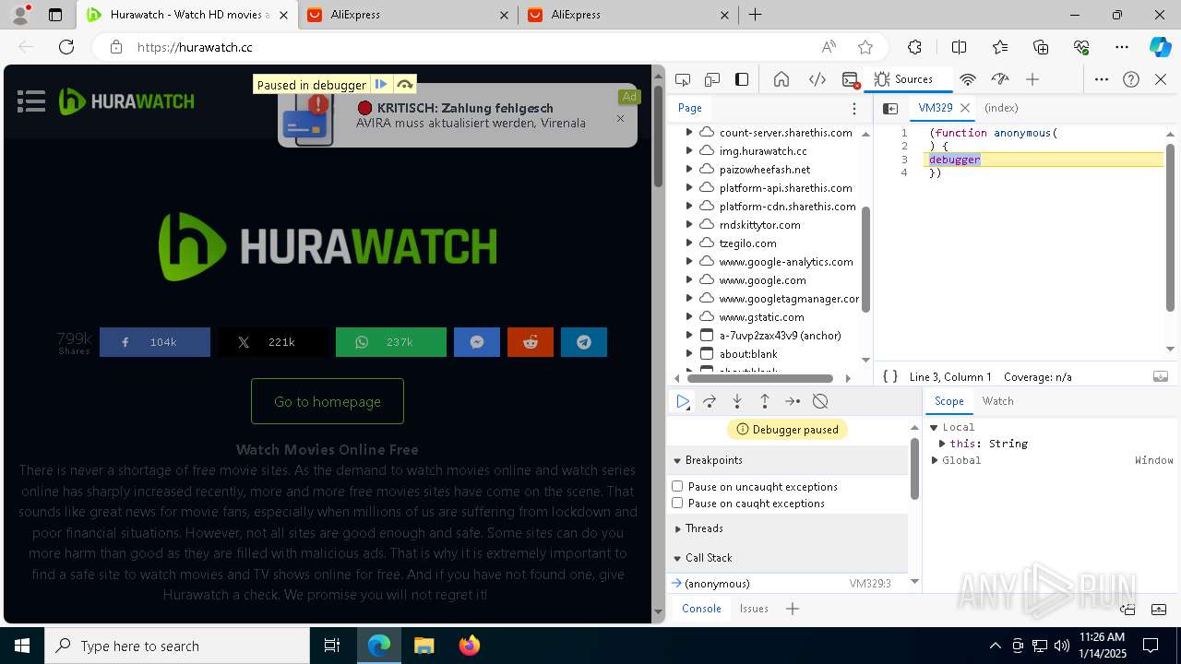Add more tools with plus icon
The image size is (1181, 664).
click(1032, 79)
